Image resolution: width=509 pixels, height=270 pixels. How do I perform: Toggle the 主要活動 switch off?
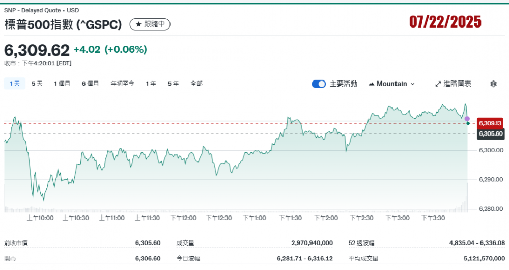[319, 84]
